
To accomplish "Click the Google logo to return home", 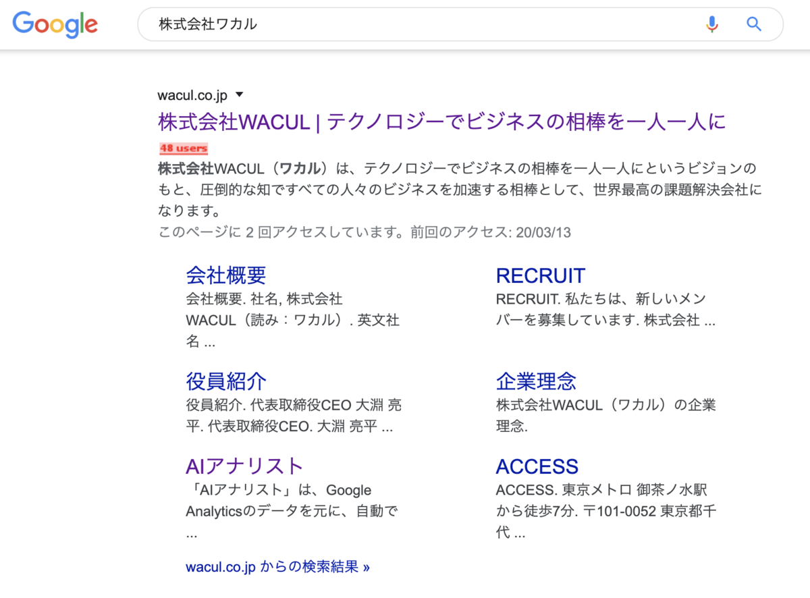I will tap(55, 24).
